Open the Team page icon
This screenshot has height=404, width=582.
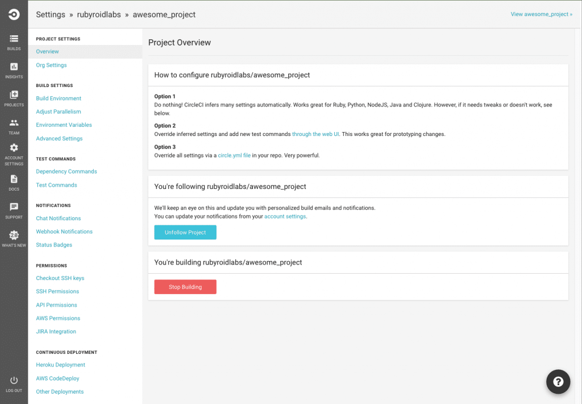[x=14, y=123]
